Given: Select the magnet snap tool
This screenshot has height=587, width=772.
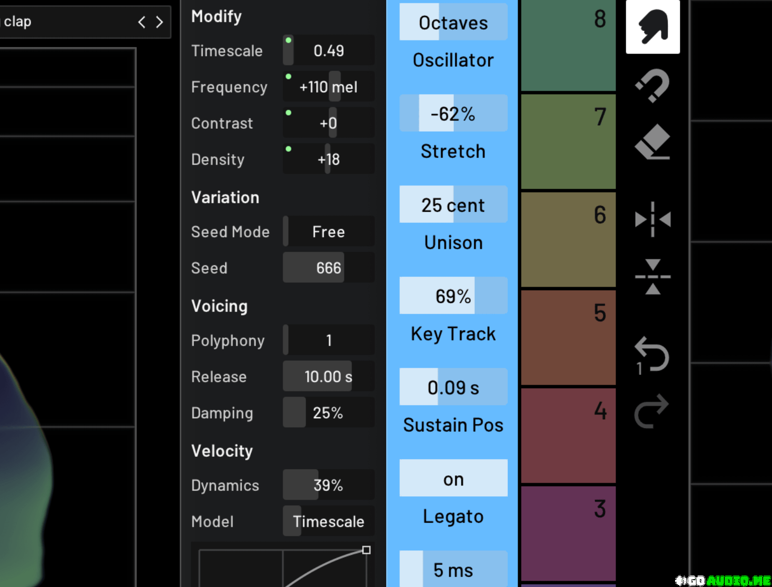Looking at the screenshot, I should coord(653,85).
